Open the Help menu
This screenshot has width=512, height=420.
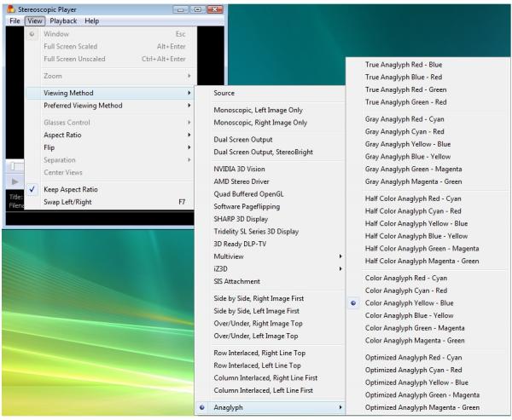[x=92, y=20]
